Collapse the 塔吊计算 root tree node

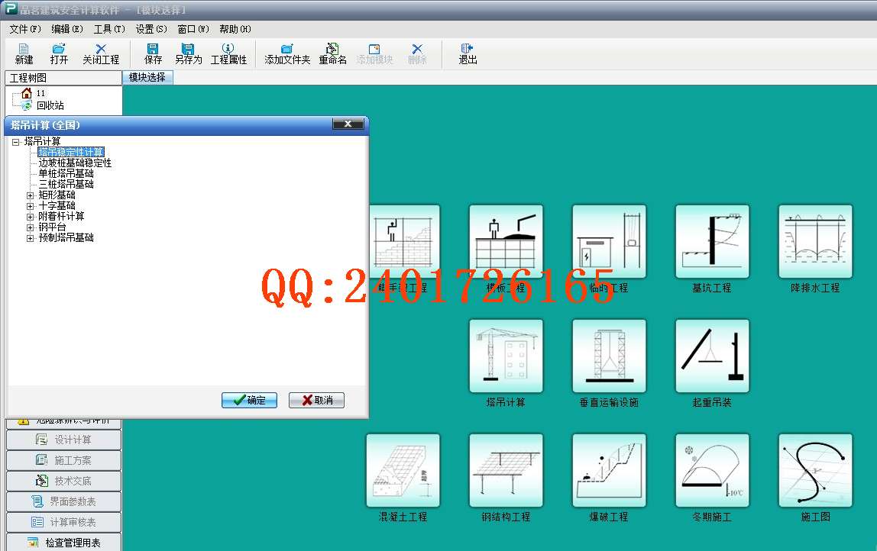pos(15,142)
